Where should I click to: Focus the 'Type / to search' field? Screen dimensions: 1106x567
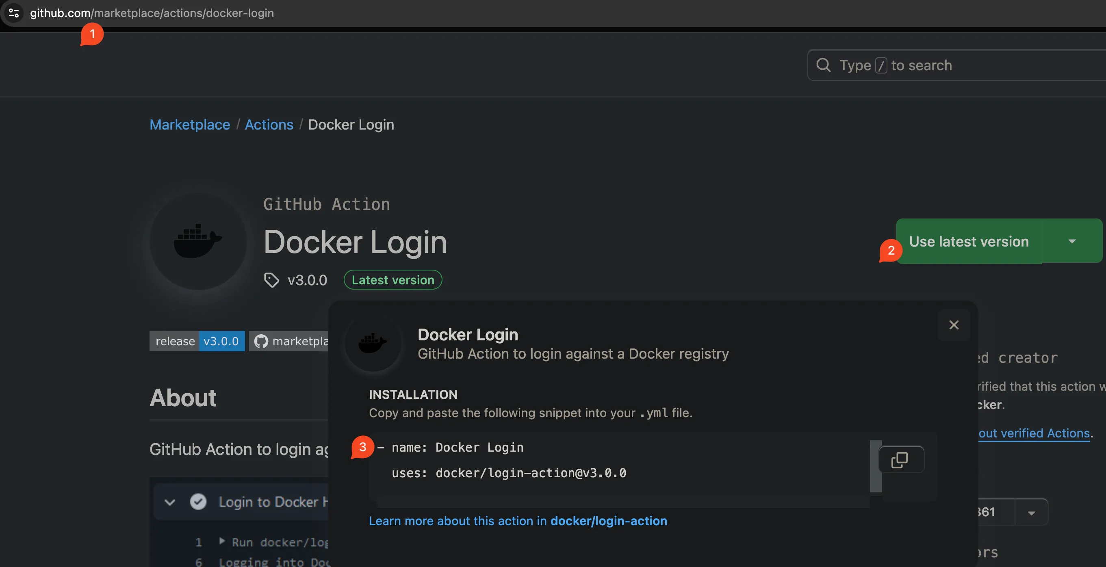[956, 65]
